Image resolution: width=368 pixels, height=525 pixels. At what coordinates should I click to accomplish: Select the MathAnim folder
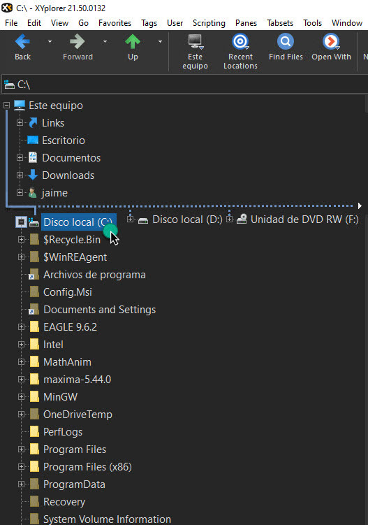(x=67, y=361)
